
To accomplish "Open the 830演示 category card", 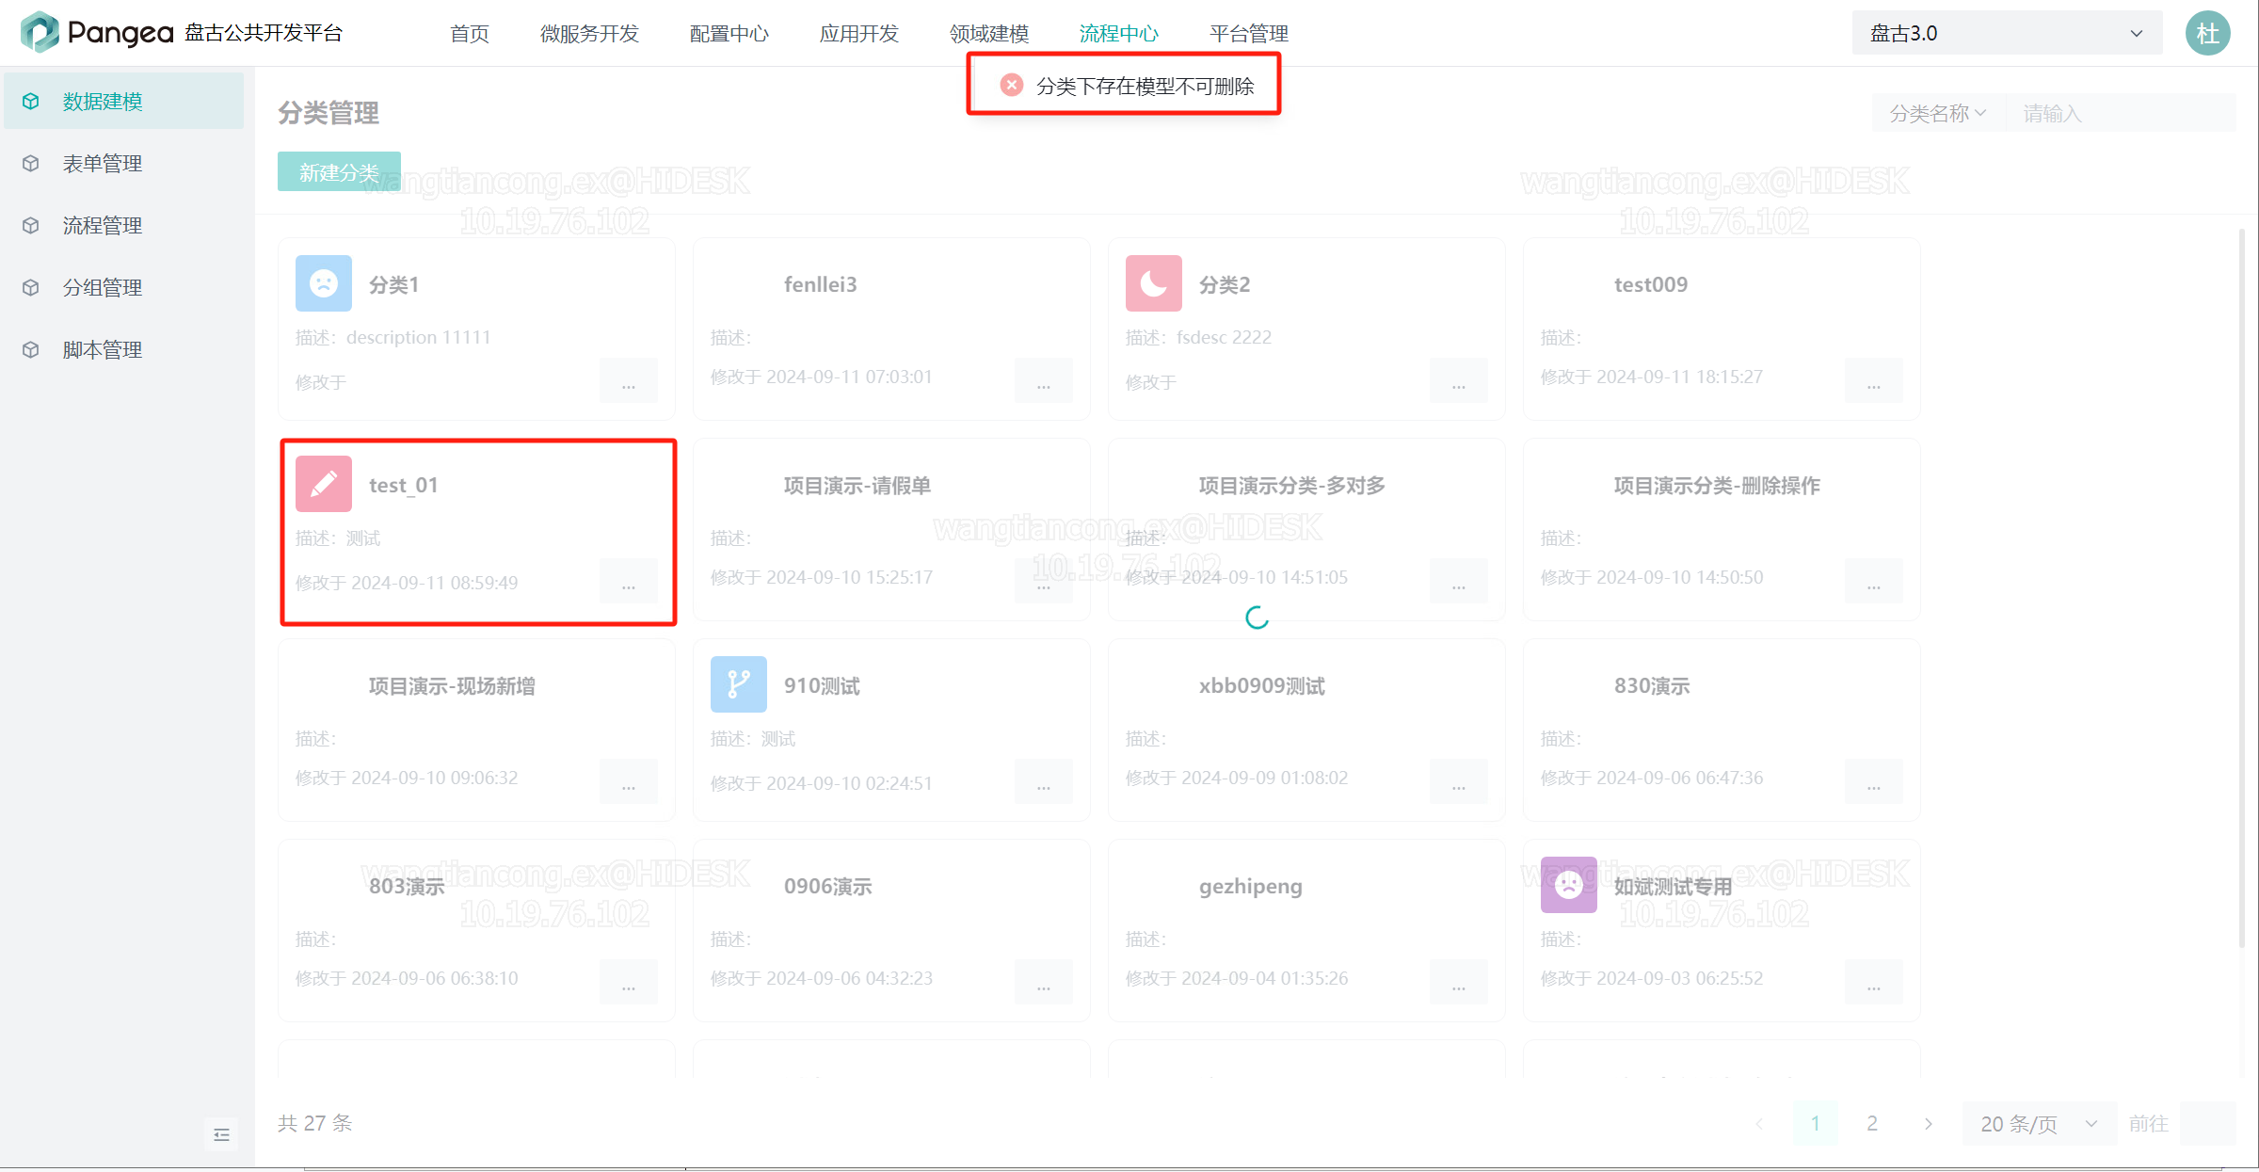I will click(1722, 730).
